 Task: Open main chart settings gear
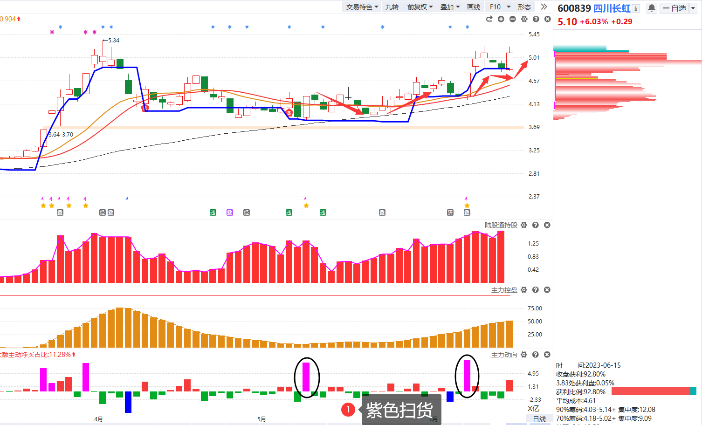point(524,19)
